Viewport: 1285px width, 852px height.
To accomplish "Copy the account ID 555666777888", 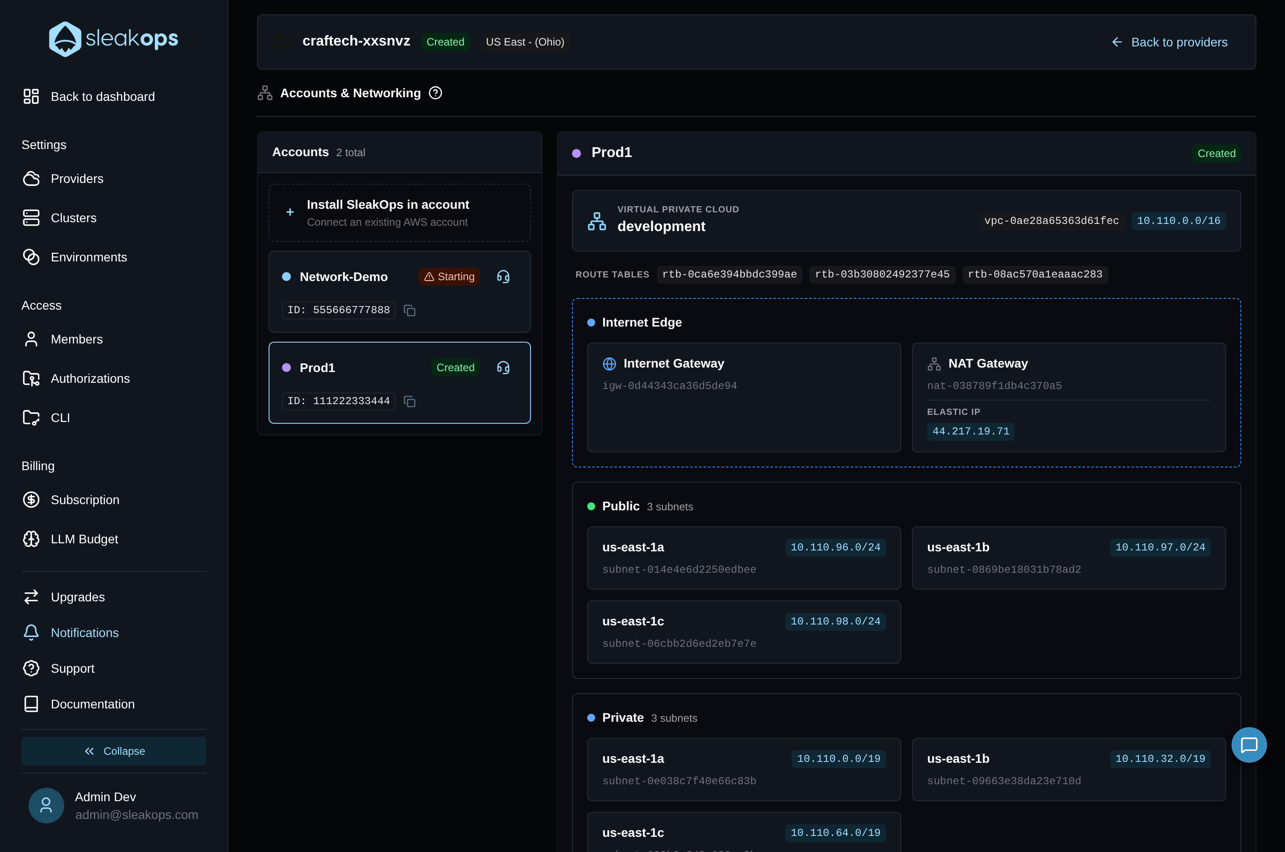I will (x=410, y=310).
